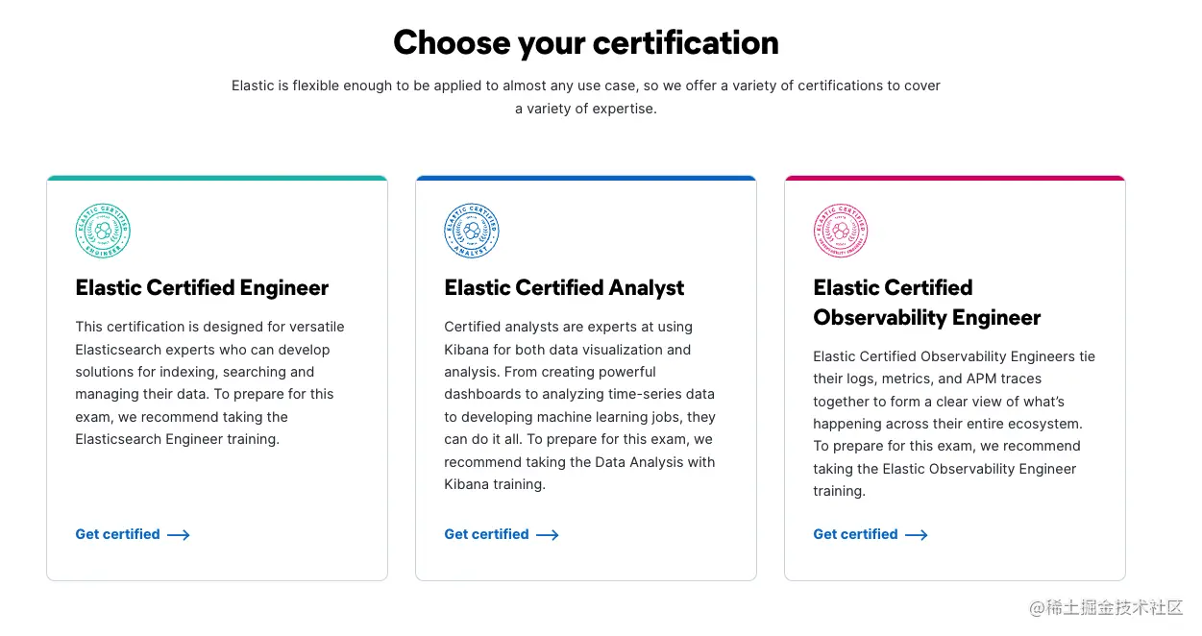This screenshot has width=1202, height=636.
Task: Open Get certified link for Certified Analyst
Action: 487,534
